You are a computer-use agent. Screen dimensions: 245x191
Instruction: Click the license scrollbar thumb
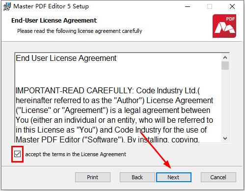tap(225, 66)
